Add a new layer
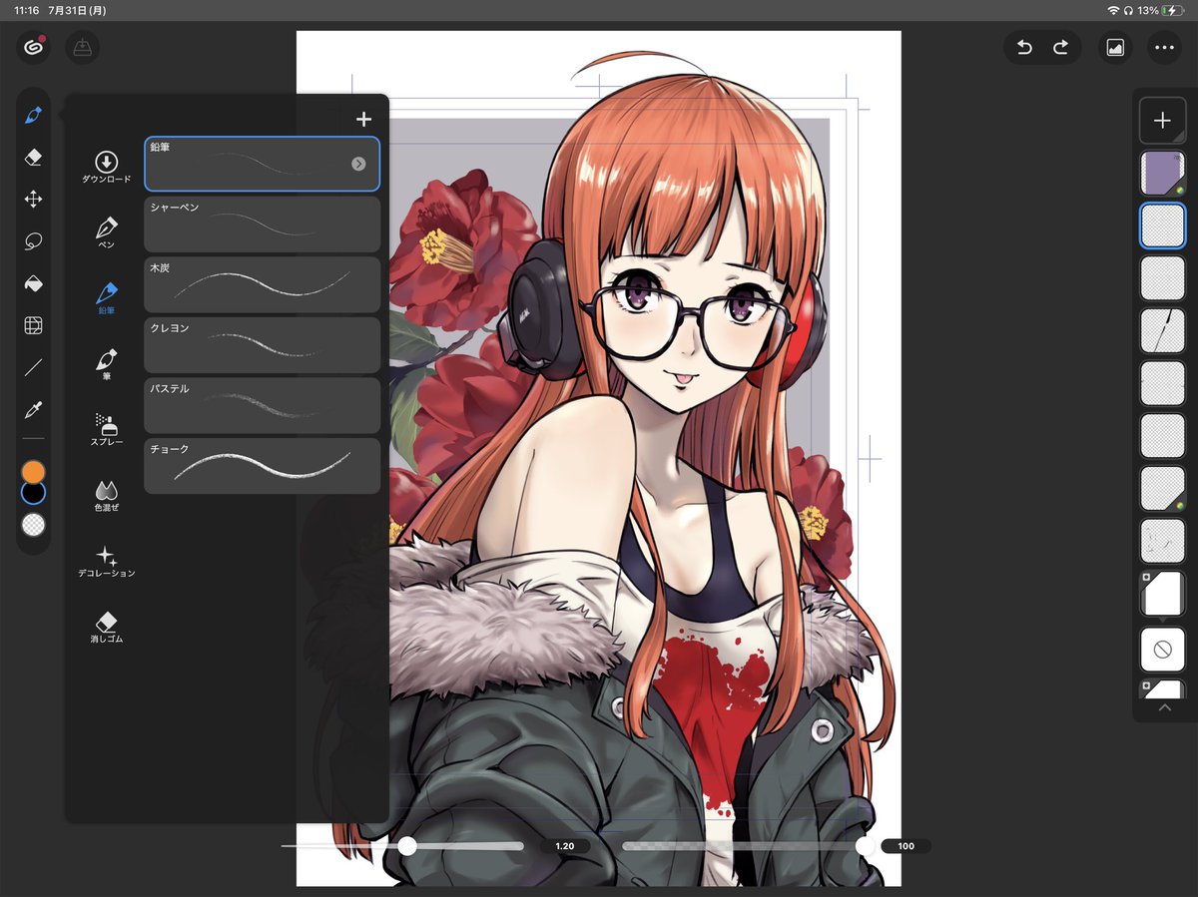The image size is (1198, 897). click(x=1162, y=121)
